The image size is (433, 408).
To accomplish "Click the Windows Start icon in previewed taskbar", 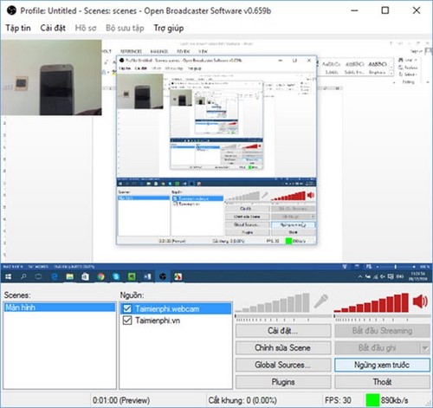I will pyautogui.click(x=9, y=276).
